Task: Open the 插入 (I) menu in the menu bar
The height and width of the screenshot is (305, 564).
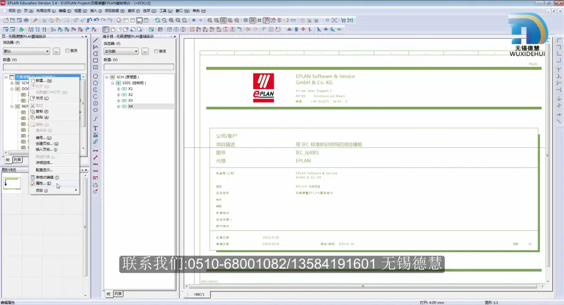Action: click(96, 11)
